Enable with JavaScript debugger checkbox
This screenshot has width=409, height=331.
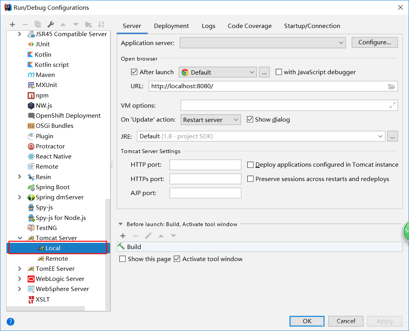click(x=279, y=72)
